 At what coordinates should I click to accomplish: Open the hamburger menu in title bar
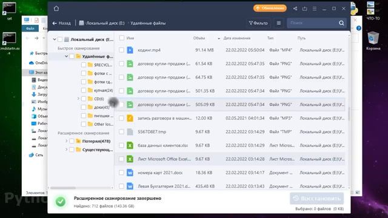(314, 8)
